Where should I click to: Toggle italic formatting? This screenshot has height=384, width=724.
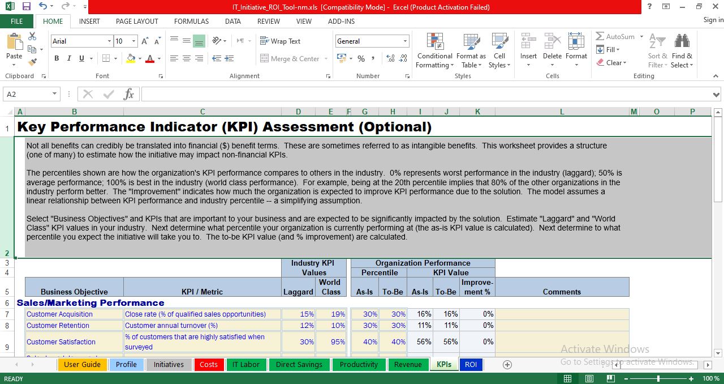click(68, 58)
